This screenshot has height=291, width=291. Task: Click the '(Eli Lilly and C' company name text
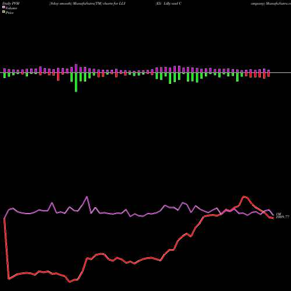(x=169, y=3)
